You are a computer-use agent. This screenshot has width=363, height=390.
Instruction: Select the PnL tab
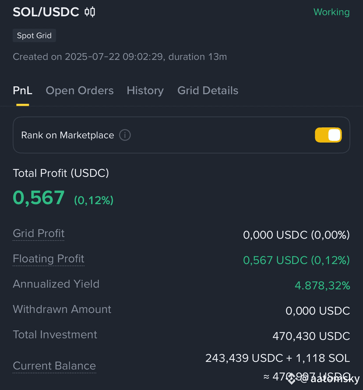point(23,91)
